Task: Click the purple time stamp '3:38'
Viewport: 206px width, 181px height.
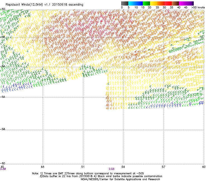Action: pyautogui.click(x=3, y=169)
